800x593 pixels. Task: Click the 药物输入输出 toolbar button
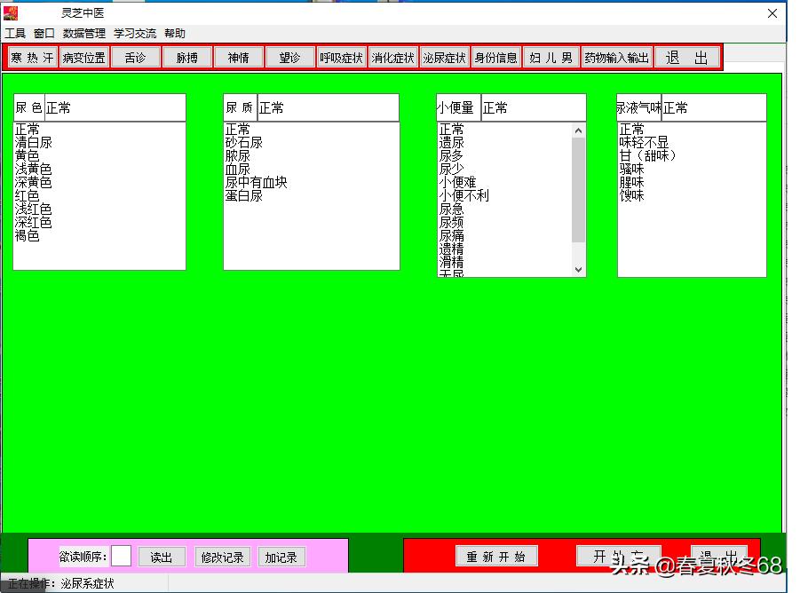pyautogui.click(x=616, y=58)
